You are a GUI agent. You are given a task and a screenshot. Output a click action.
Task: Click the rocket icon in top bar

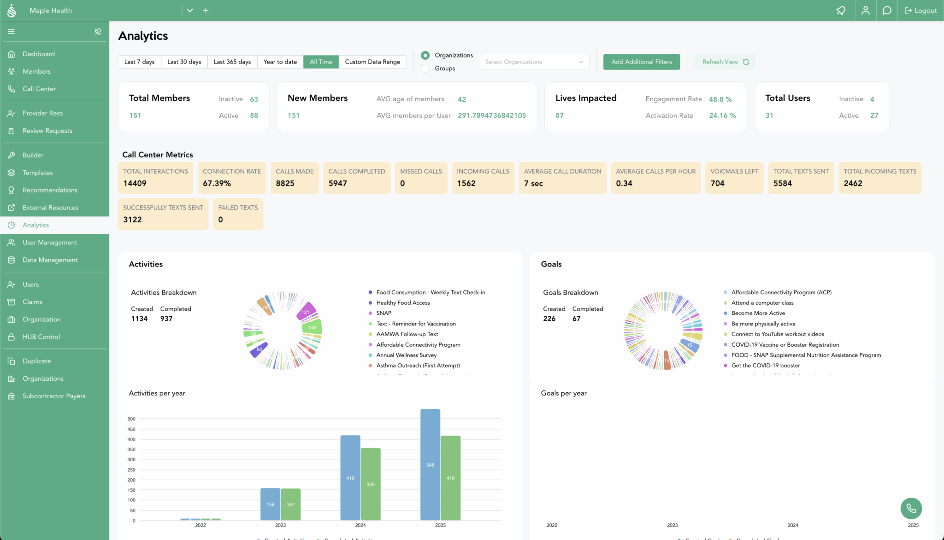[841, 10]
